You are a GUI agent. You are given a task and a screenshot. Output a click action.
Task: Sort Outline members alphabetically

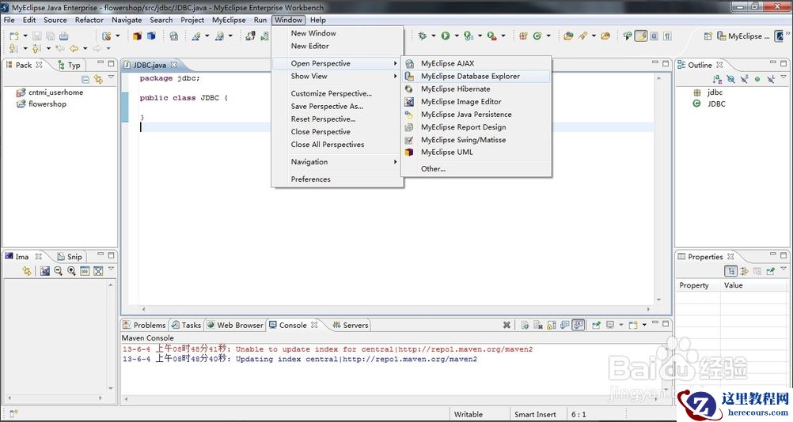click(718, 79)
